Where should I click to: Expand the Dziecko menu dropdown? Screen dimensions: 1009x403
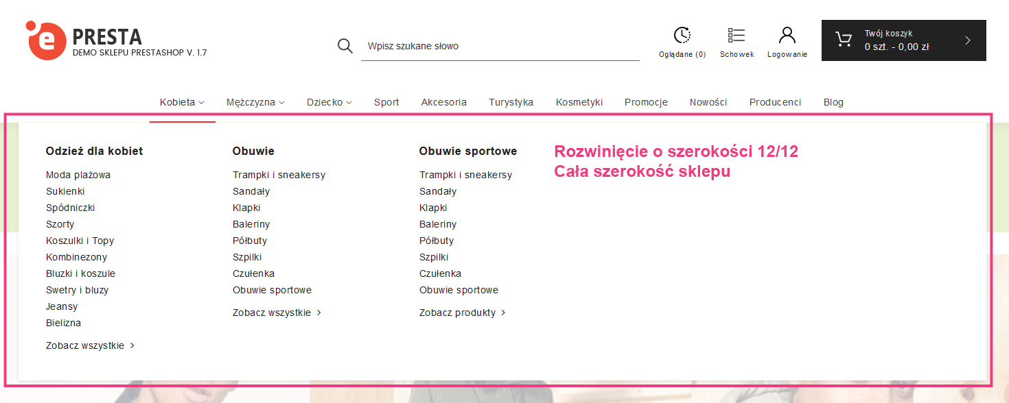[x=329, y=102]
